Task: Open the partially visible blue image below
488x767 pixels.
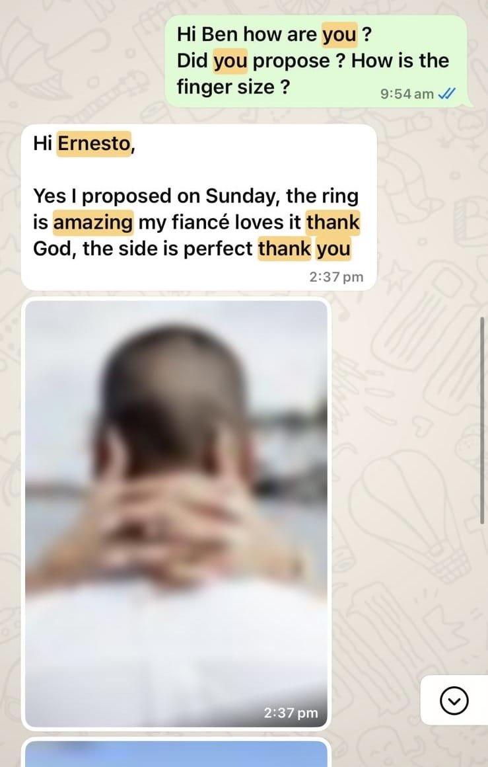Action: point(176,752)
